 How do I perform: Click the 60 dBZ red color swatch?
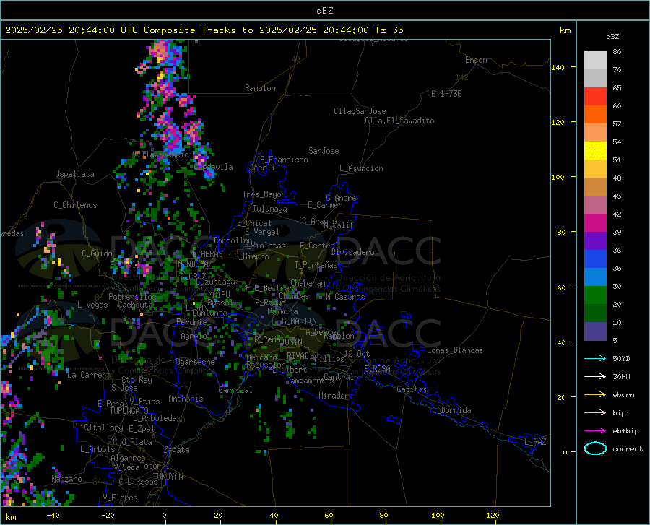595,97
